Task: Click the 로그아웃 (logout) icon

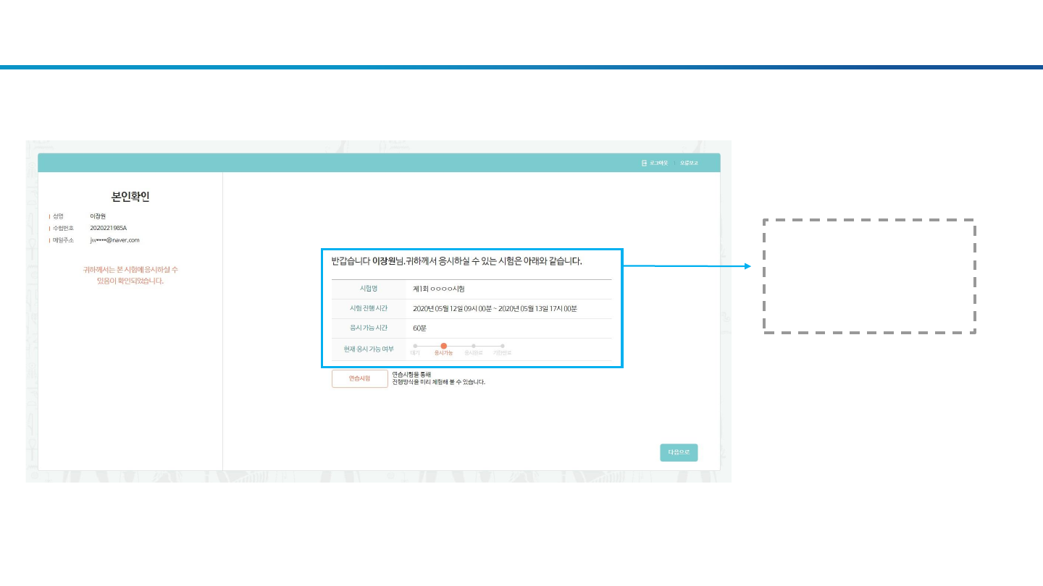Action: (x=644, y=164)
